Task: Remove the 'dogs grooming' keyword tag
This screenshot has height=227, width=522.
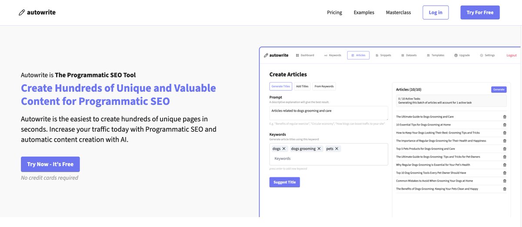Action: 319,149
